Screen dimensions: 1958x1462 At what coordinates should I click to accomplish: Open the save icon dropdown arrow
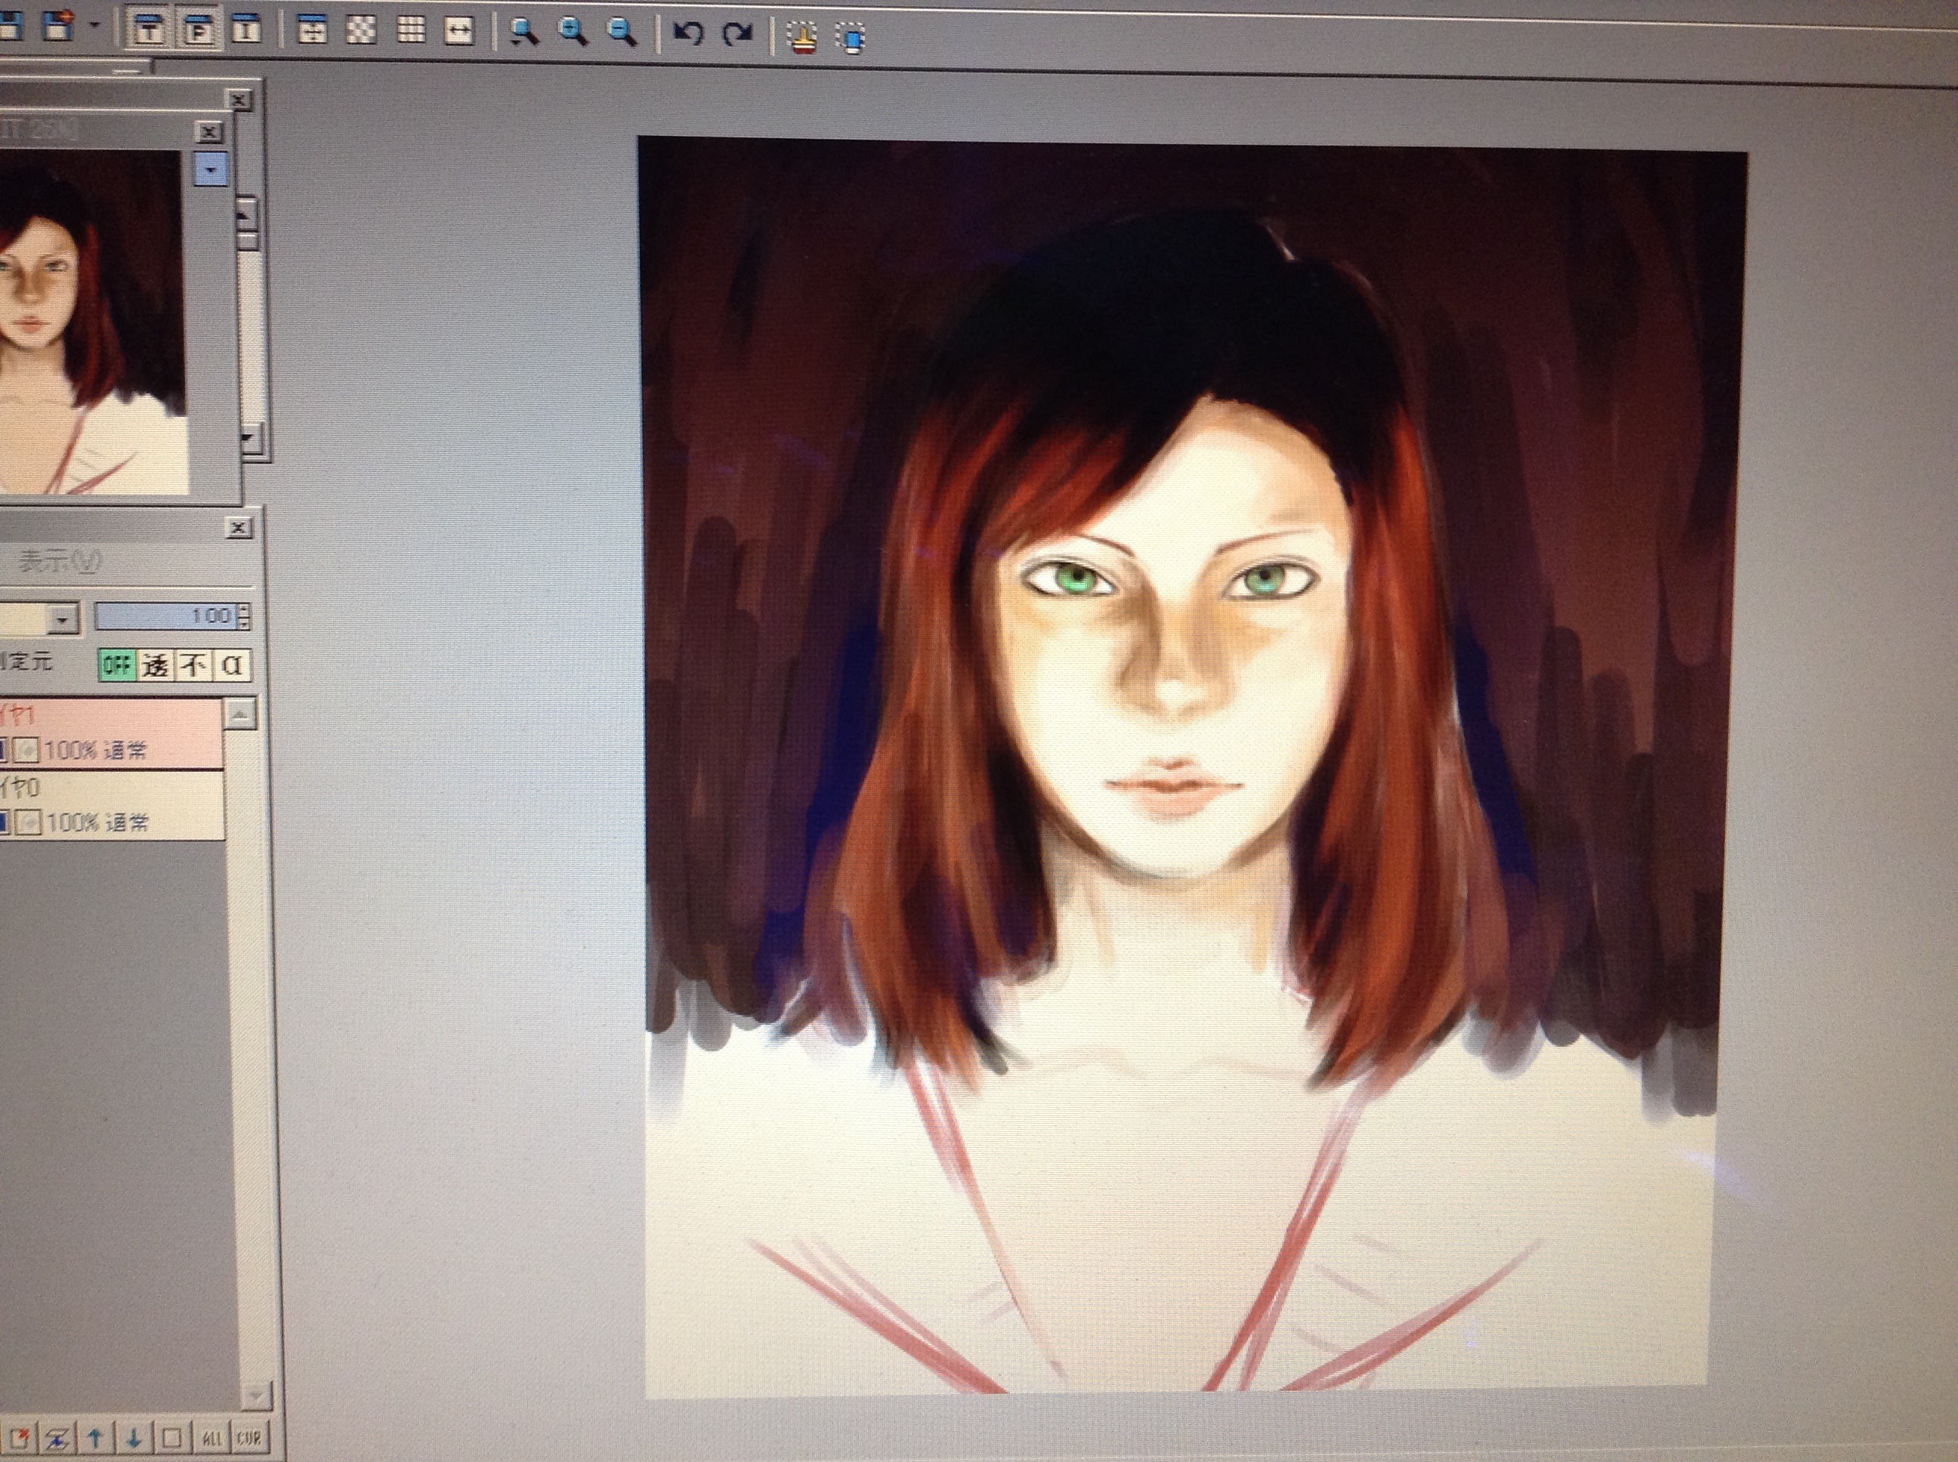click(x=94, y=25)
